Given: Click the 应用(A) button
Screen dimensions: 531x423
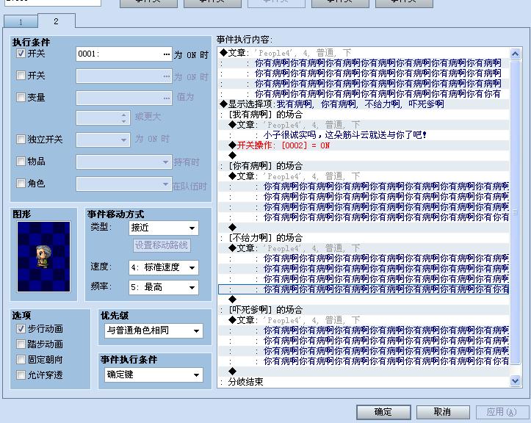Looking at the screenshot, I should coord(502,412).
